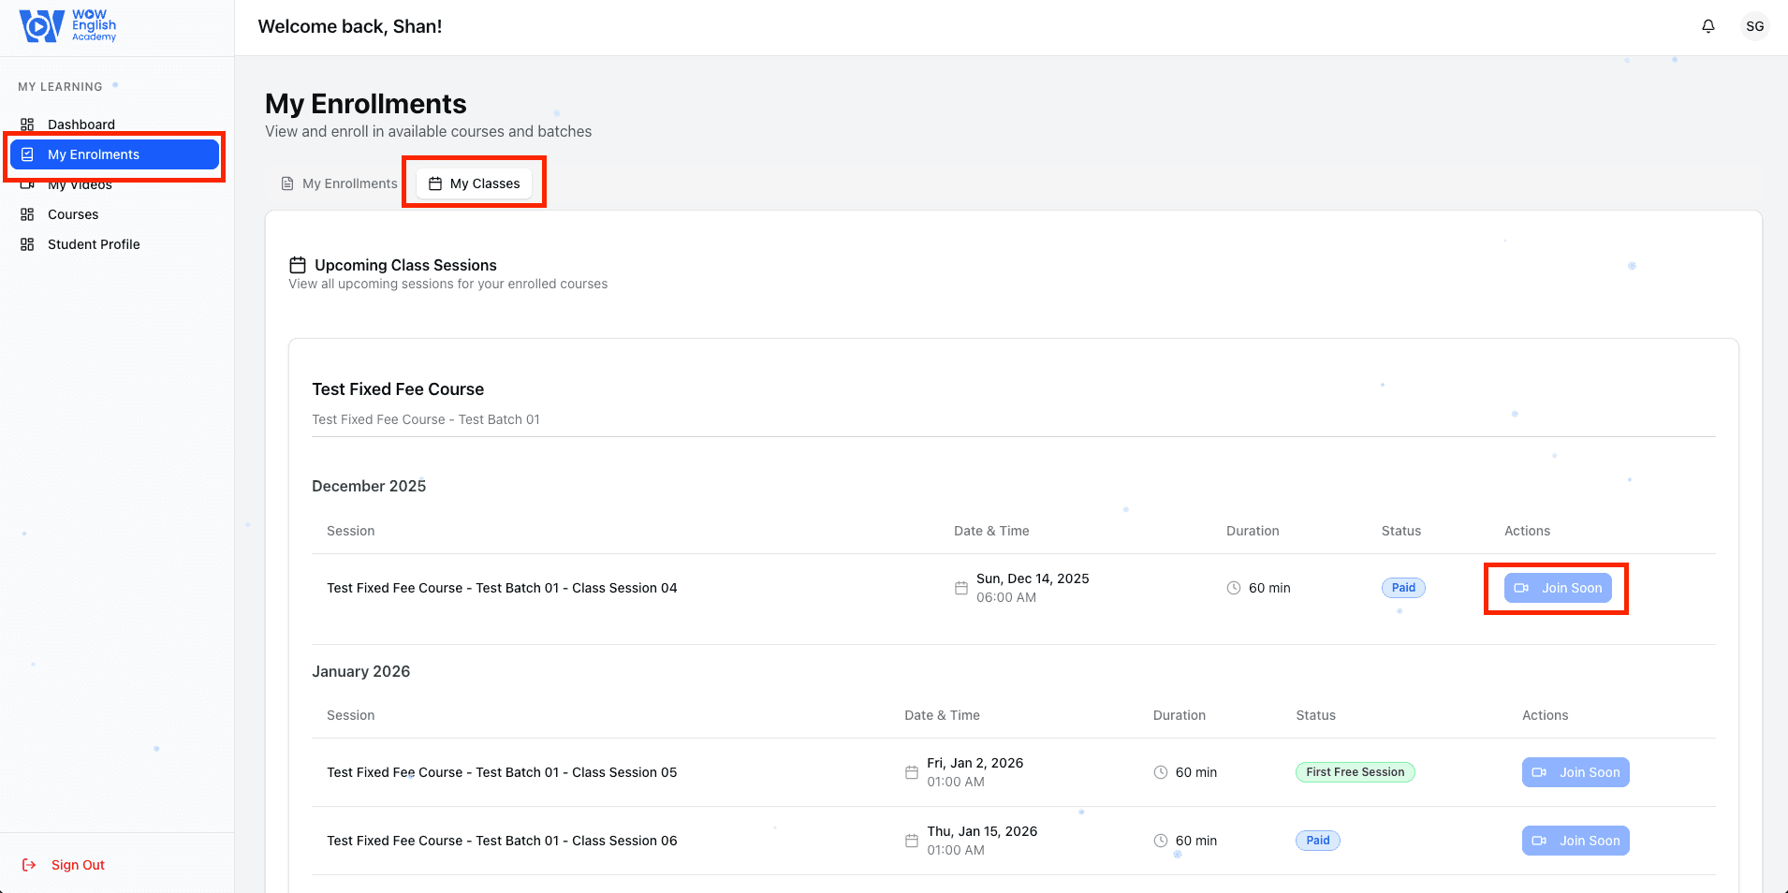1788x893 pixels.
Task: Select the My Classes tab
Action: click(x=475, y=183)
